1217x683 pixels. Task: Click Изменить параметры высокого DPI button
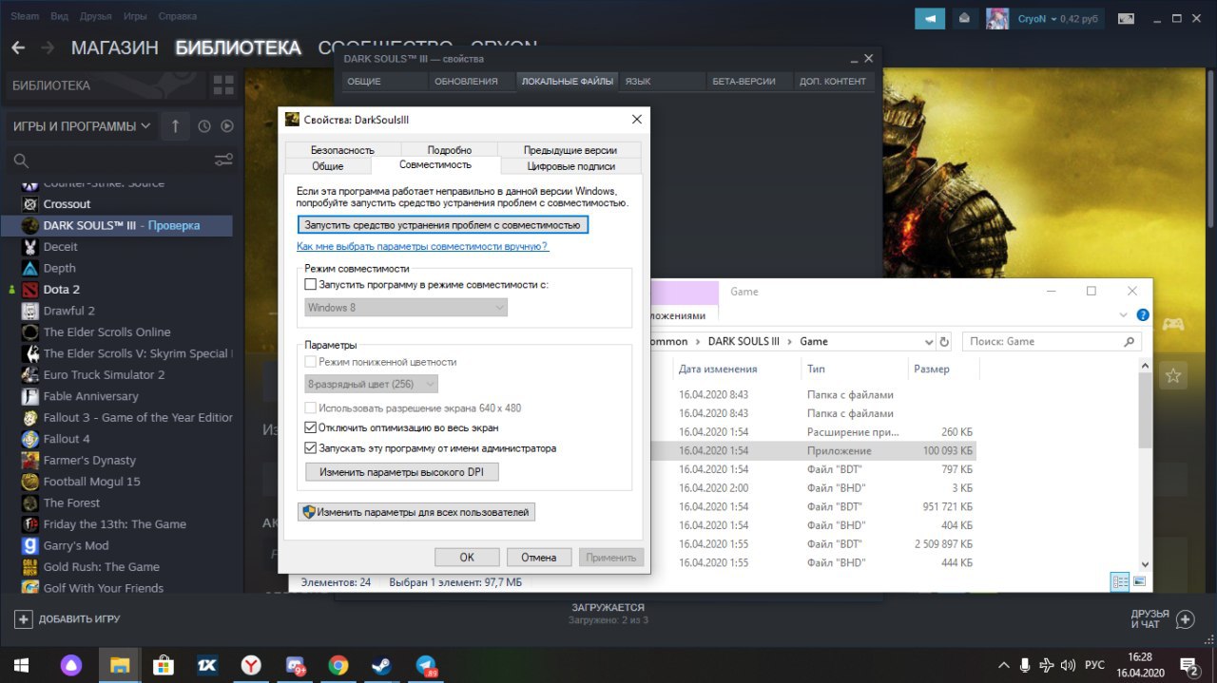(x=401, y=471)
